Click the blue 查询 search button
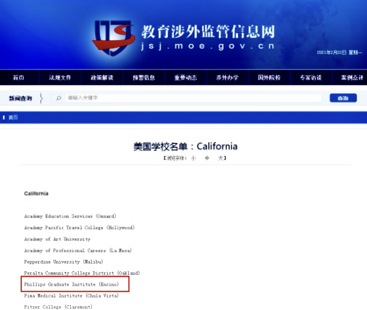The width and height of the screenshot is (367, 310). (x=343, y=98)
